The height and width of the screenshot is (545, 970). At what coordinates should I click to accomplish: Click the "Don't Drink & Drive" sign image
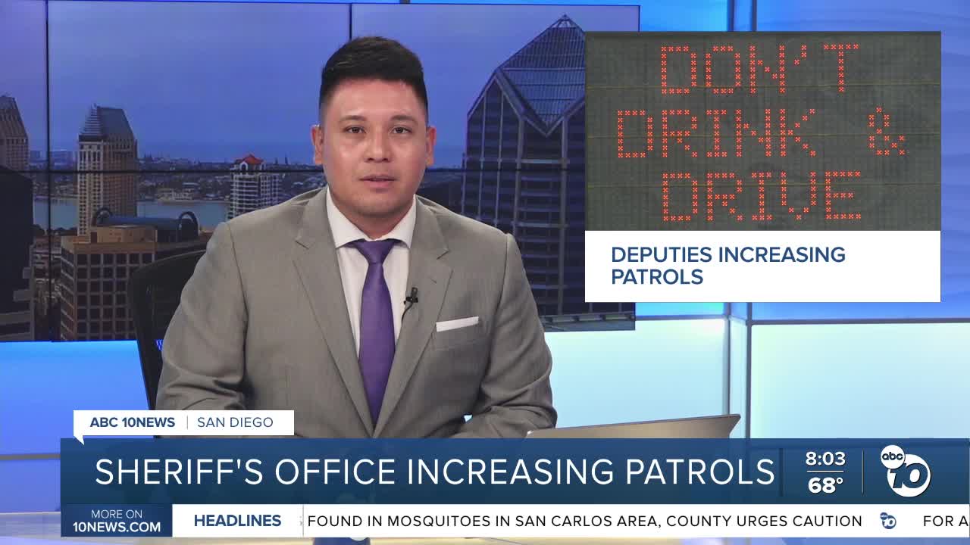tap(762, 131)
